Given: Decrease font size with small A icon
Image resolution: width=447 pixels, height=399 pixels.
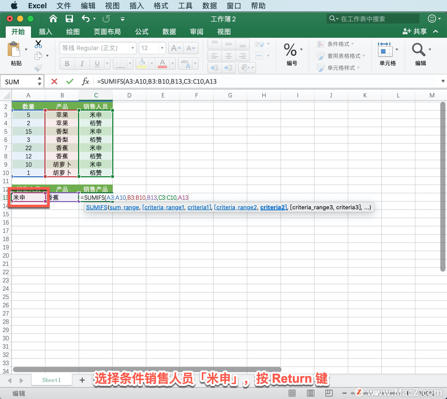Looking at the screenshot, I should click(191, 48).
